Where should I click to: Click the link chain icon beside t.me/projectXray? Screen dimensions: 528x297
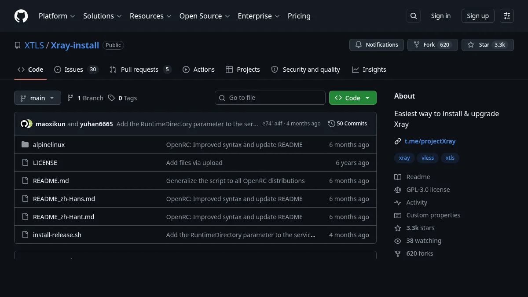[398, 141]
